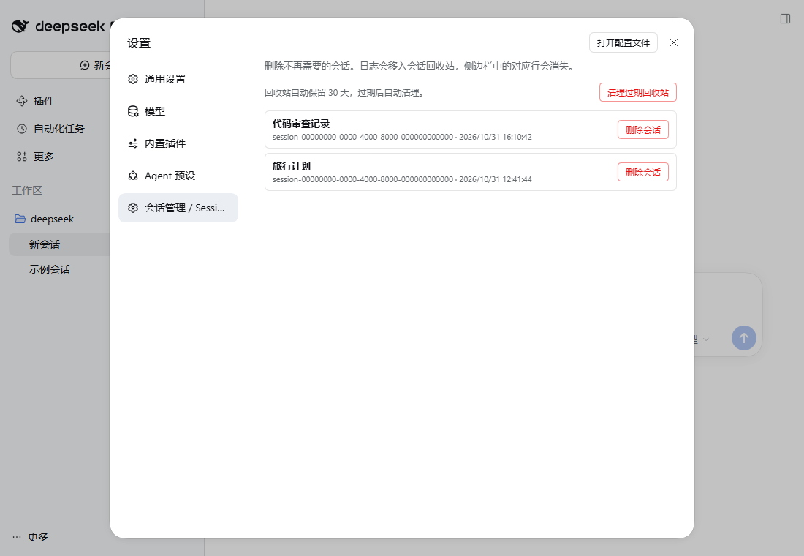
Task: Click the 16:10:42 session ID line
Action: (402, 137)
